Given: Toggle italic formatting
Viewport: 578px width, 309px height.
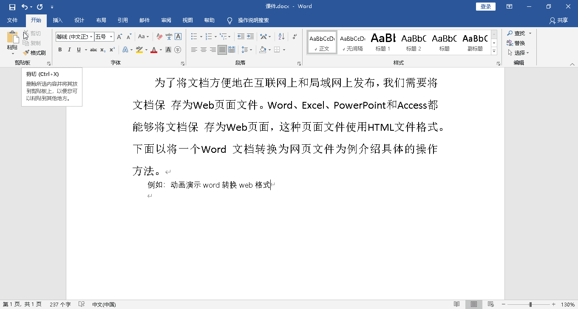Looking at the screenshot, I should (69, 50).
